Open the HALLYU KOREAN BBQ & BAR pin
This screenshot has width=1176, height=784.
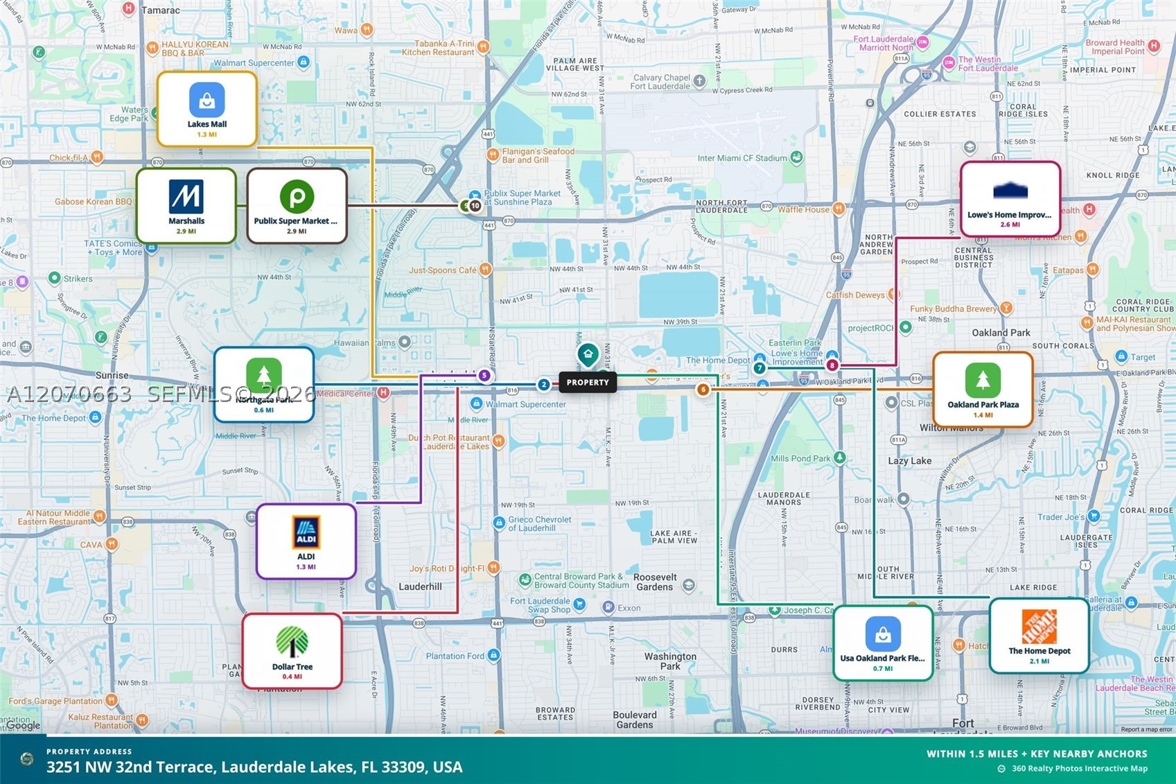[x=152, y=47]
